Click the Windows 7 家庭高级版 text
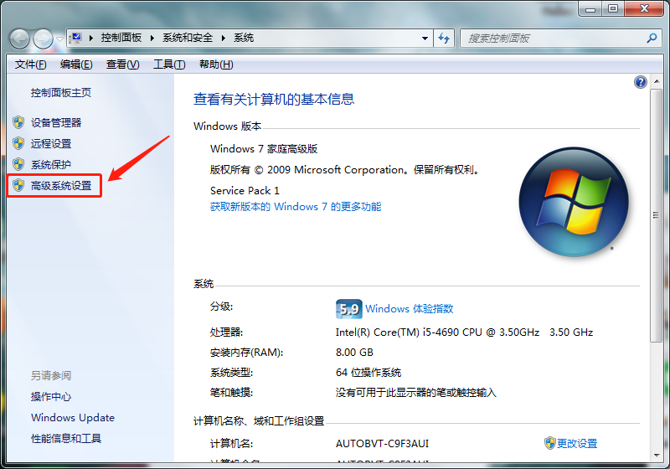The image size is (670, 469). click(264, 149)
